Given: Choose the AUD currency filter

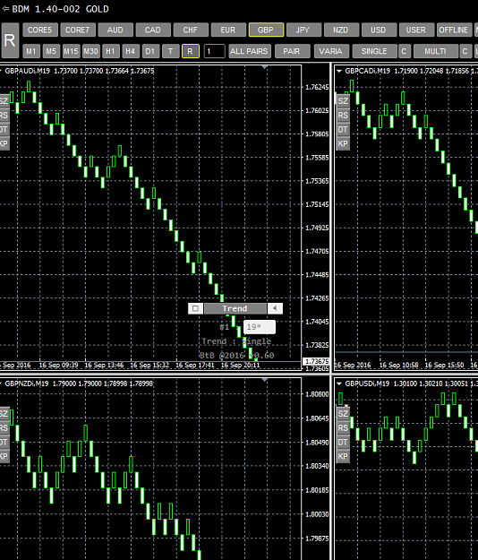Looking at the screenshot, I should tap(115, 30).
